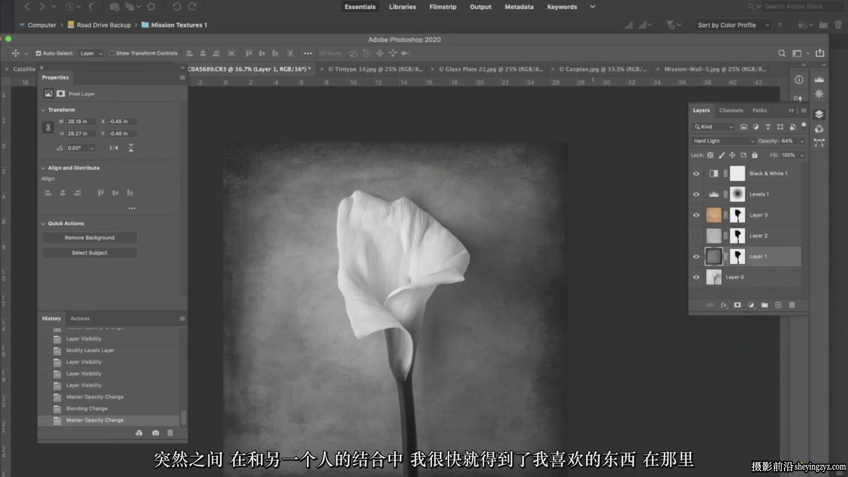This screenshot has height=477, width=848.
Task: Open the Histogram panel icon
Action: tap(819, 79)
